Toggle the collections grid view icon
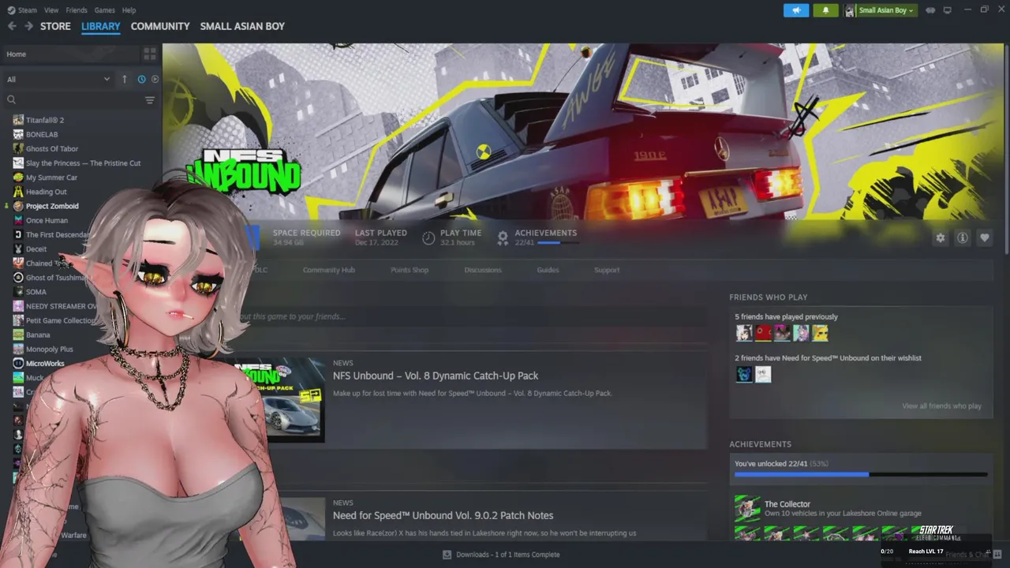The image size is (1010, 568). pos(149,54)
